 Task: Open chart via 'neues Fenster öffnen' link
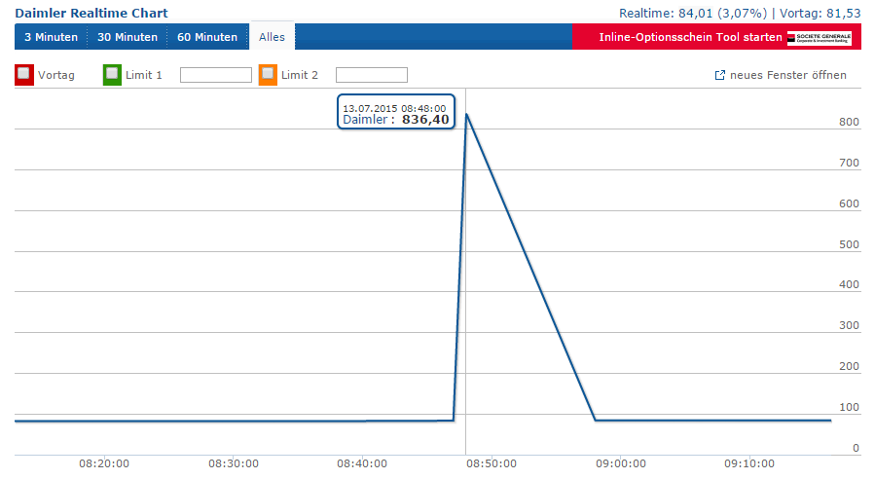click(x=788, y=75)
